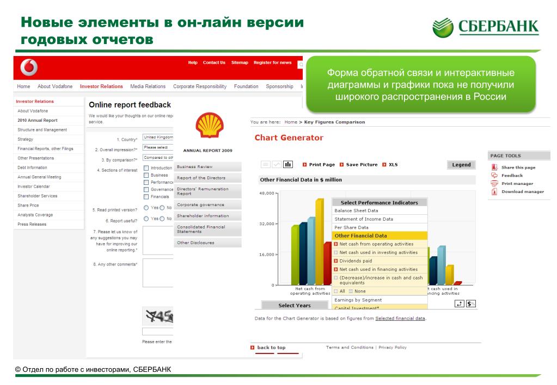Click red arrow icon beside Save Picture

pyautogui.click(x=342, y=165)
